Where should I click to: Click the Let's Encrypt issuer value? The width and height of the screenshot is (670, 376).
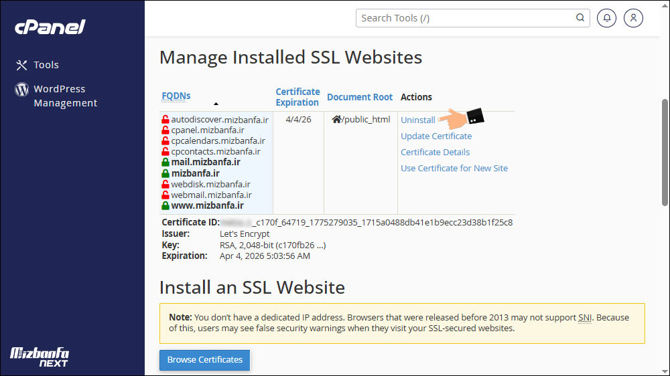(245, 234)
